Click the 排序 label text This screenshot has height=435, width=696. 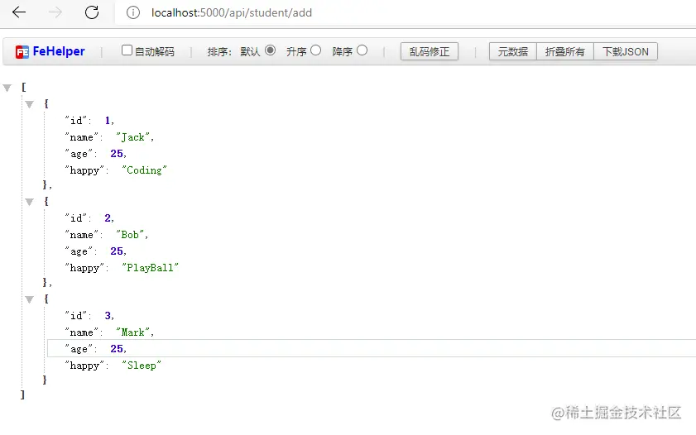(x=219, y=51)
